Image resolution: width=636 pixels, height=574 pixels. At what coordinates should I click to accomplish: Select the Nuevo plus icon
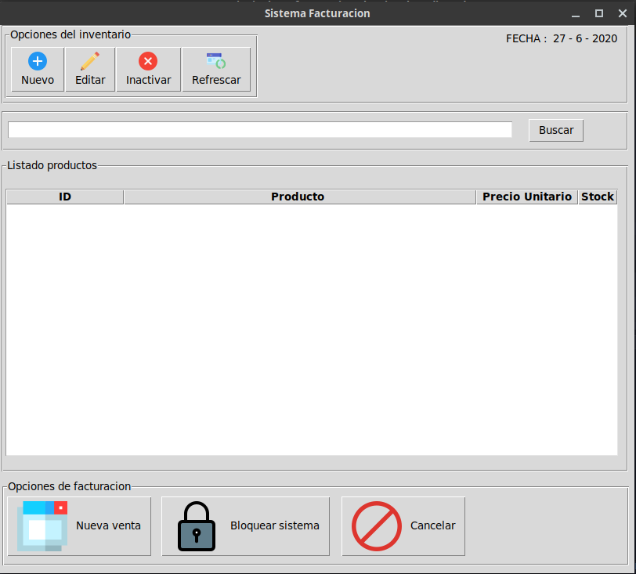pyautogui.click(x=37, y=60)
